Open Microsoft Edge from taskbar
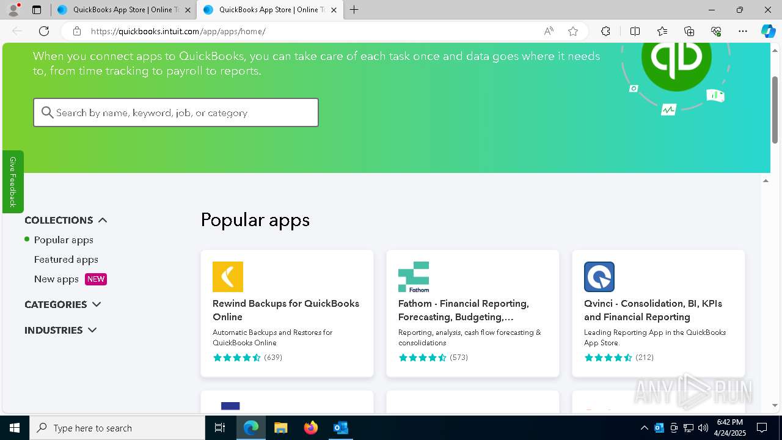782x440 pixels. tap(251, 428)
